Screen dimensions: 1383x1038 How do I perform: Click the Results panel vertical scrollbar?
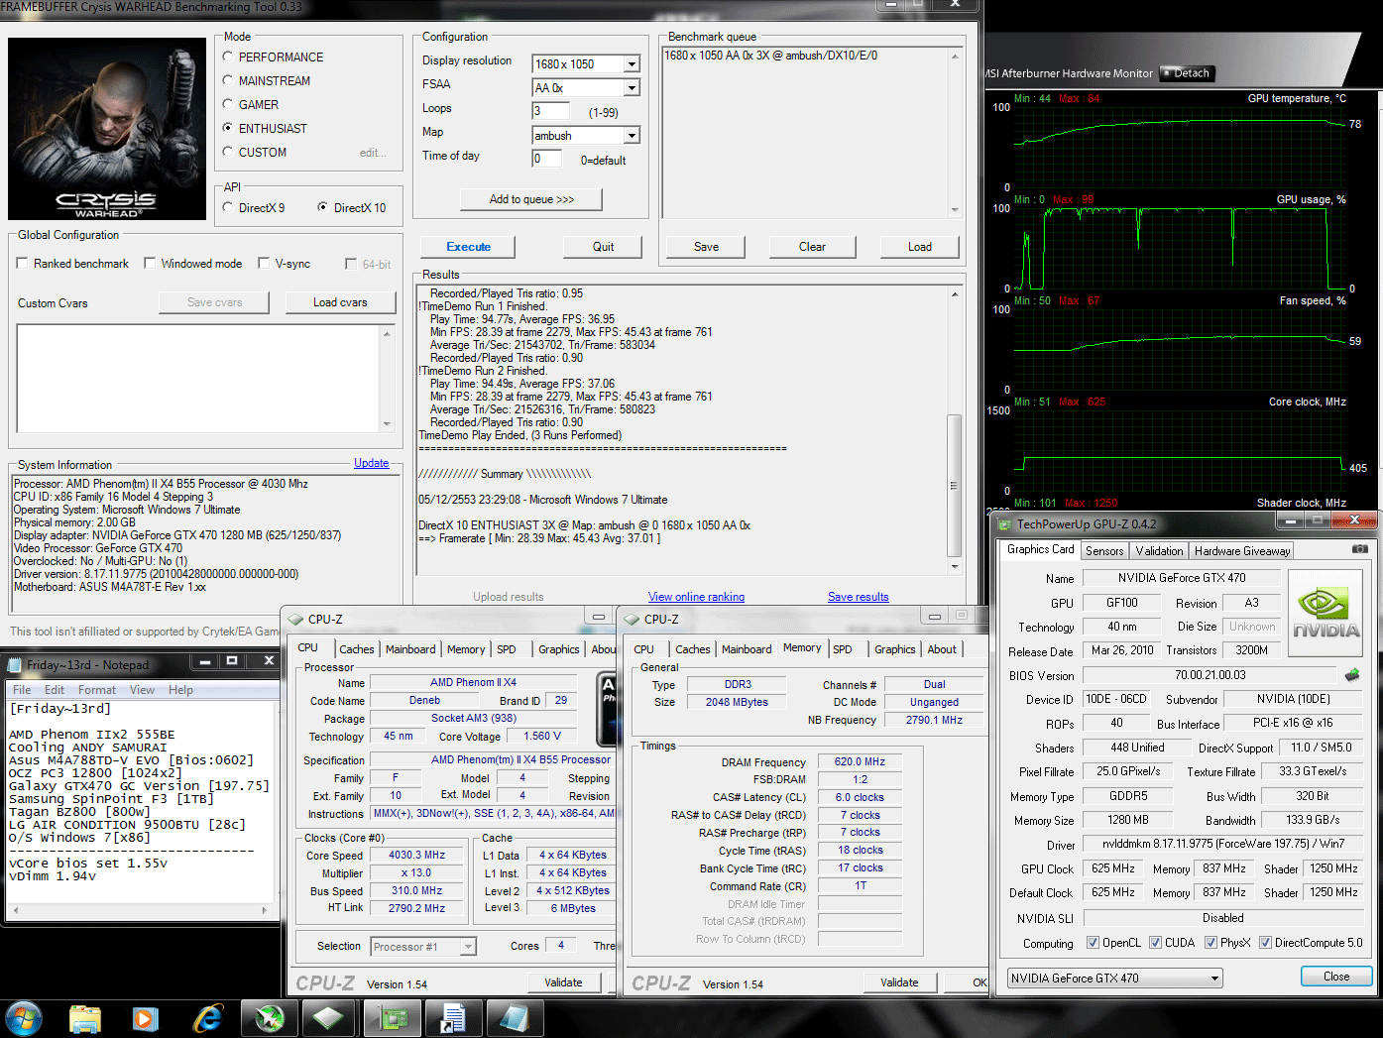pos(954,430)
